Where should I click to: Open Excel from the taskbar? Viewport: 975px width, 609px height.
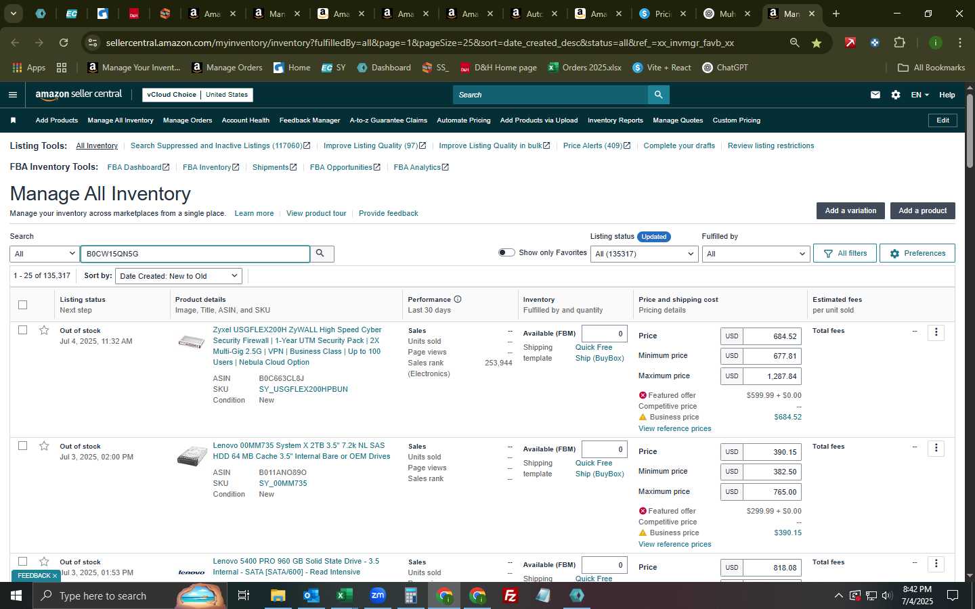point(344,595)
